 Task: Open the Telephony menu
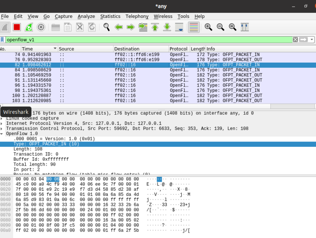point(137,16)
